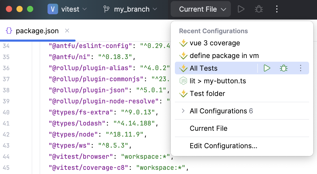This screenshot has height=174, width=317.
Task: Click the Debug bug icon in the toolbar
Action: (x=258, y=9)
